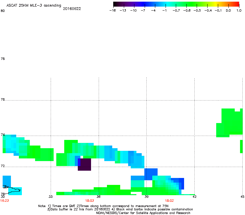The width and height of the screenshot is (245, 215).
Task: Click the '-1' color bar label
Action: [164, 11]
